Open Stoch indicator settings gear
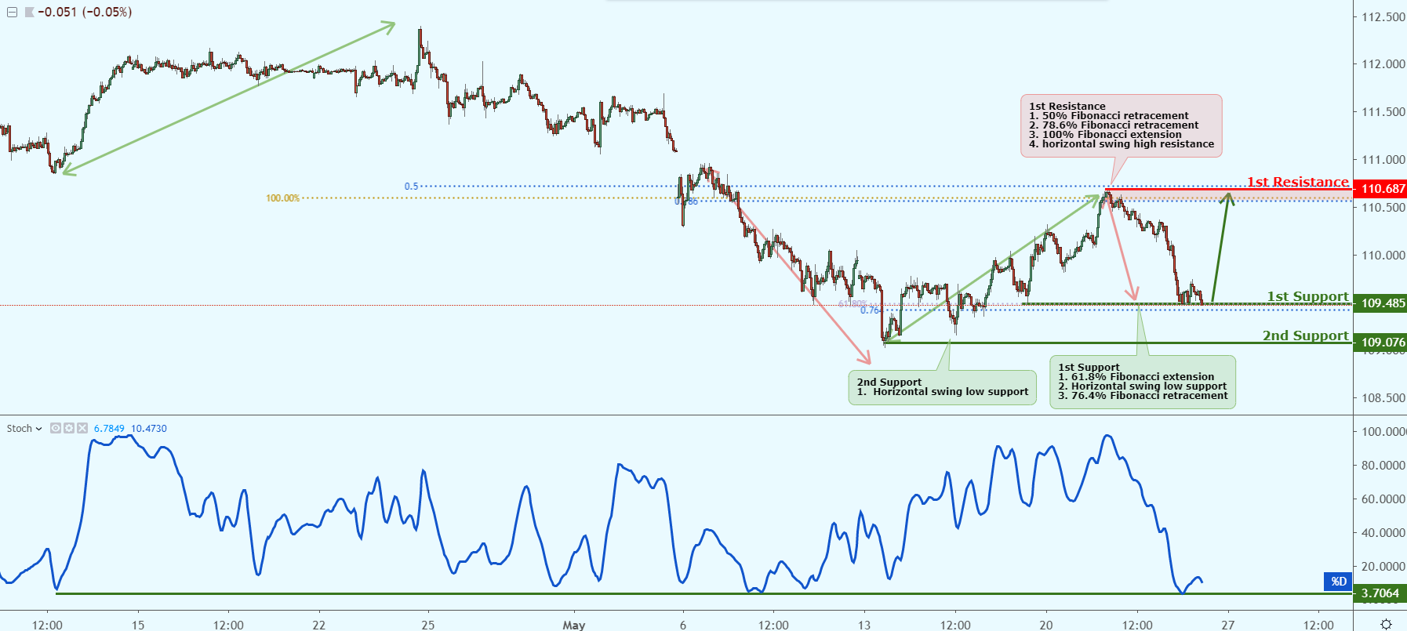Image resolution: width=1407 pixels, height=631 pixels. tap(69, 428)
